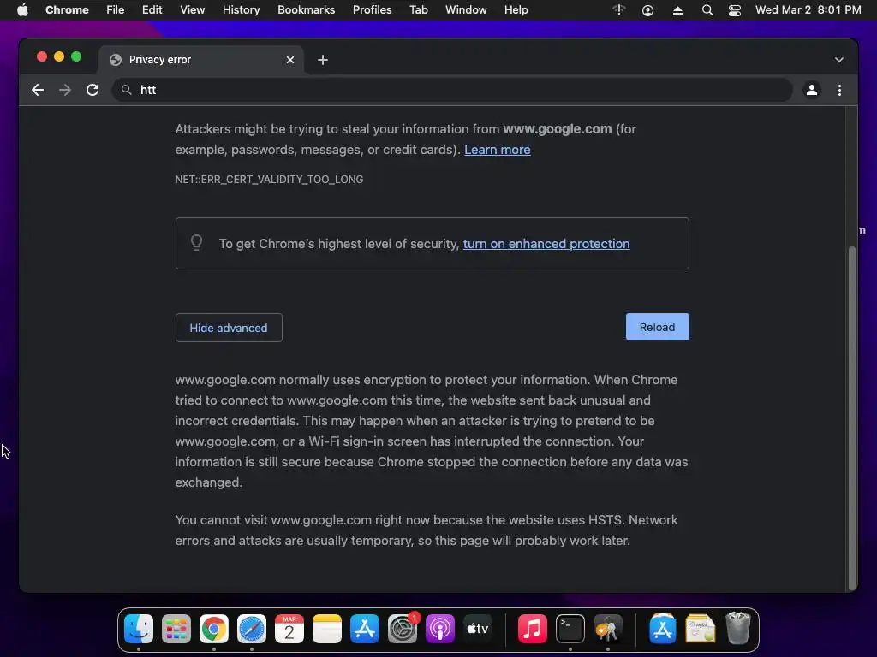Click the date and time in menu bar
877x657 pixels.
[x=808, y=10]
